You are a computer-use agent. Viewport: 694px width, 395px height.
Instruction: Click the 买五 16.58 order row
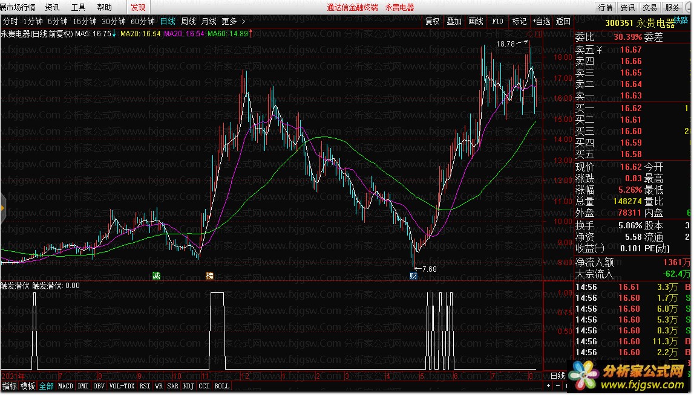(x=632, y=154)
